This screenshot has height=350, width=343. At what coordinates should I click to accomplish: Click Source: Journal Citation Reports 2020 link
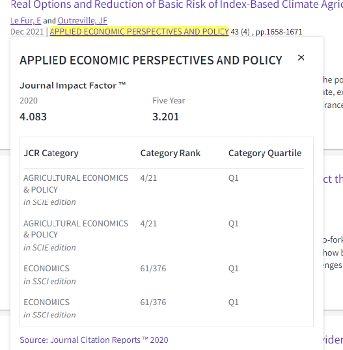pyautogui.click(x=94, y=340)
